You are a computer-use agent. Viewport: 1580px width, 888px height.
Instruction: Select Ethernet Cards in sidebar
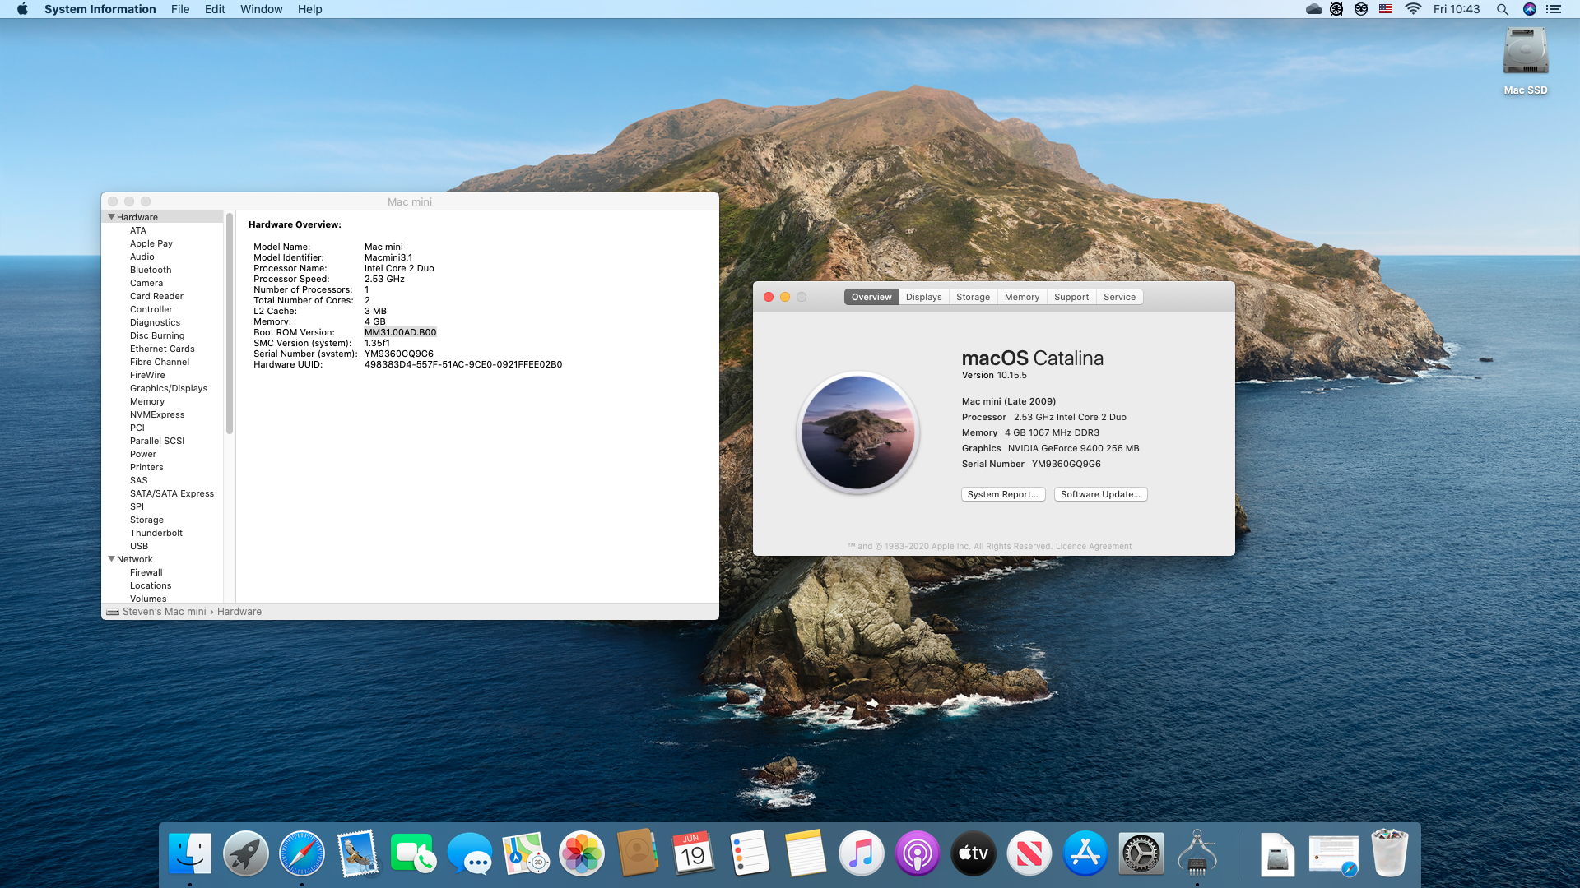coord(162,349)
